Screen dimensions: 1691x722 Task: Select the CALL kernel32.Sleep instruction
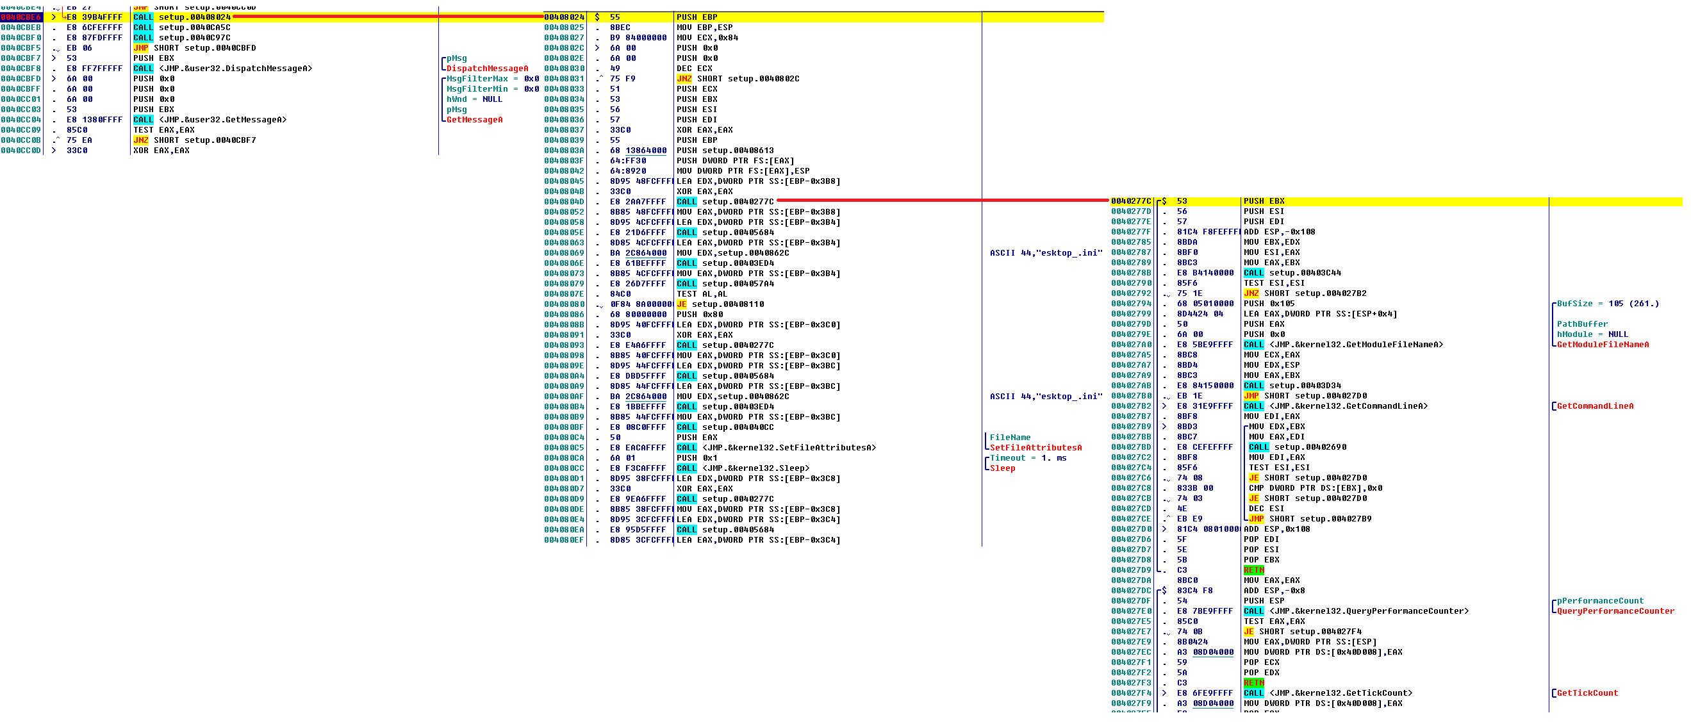743,469
